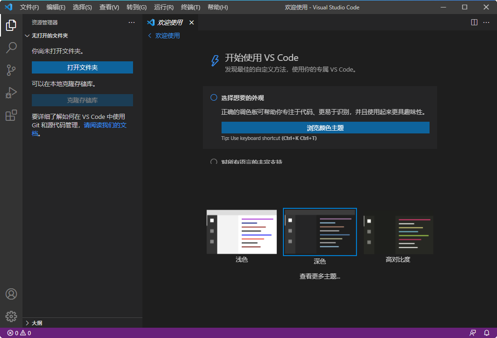Open the Extensions view
The height and width of the screenshot is (338, 497).
tap(11, 115)
